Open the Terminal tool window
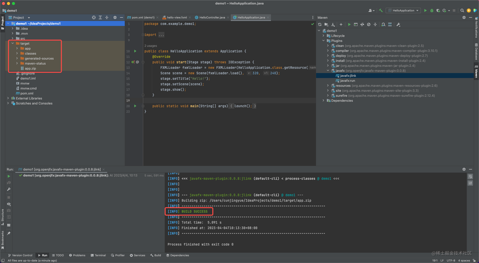 point(98,255)
